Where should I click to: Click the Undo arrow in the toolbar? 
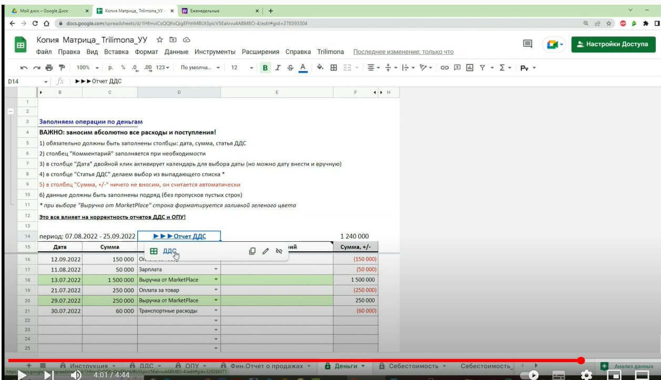tap(23, 68)
